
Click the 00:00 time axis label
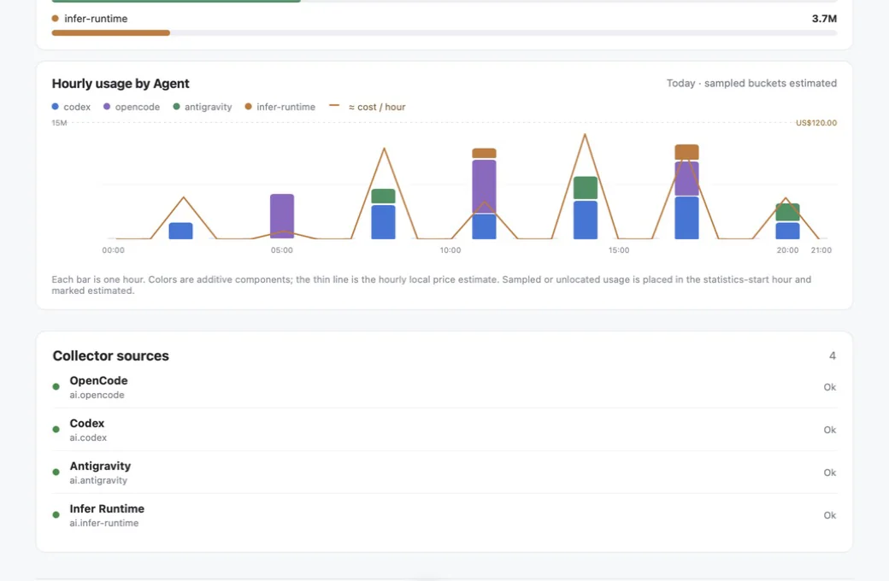tap(114, 250)
